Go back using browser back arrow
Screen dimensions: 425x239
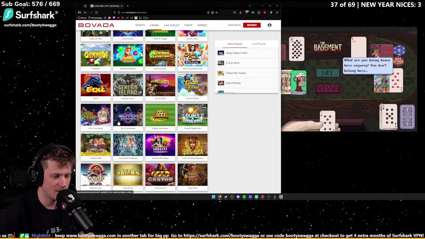pos(85,12)
